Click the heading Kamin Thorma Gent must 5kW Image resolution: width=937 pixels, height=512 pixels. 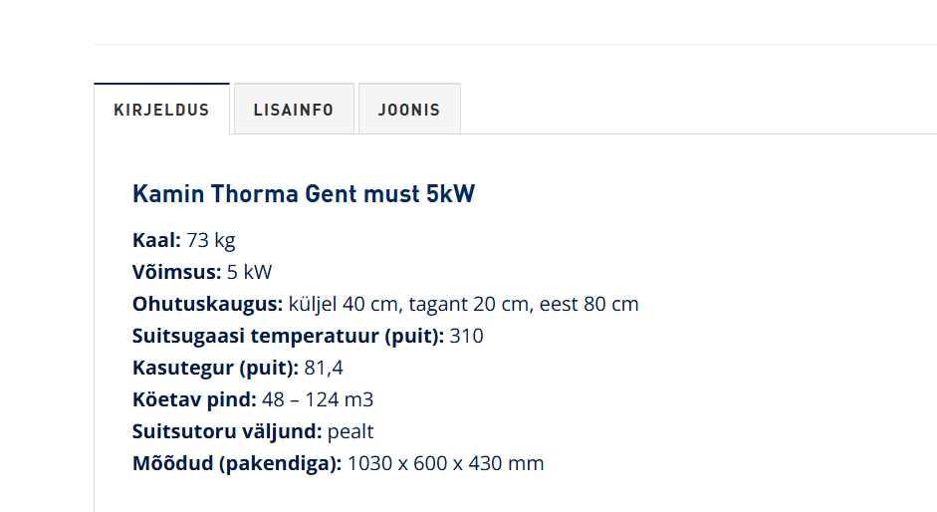click(304, 193)
